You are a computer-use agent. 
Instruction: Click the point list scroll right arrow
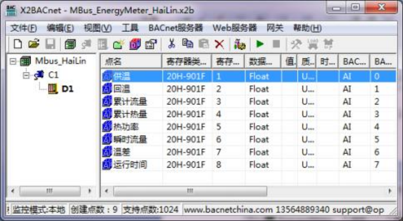(390, 191)
